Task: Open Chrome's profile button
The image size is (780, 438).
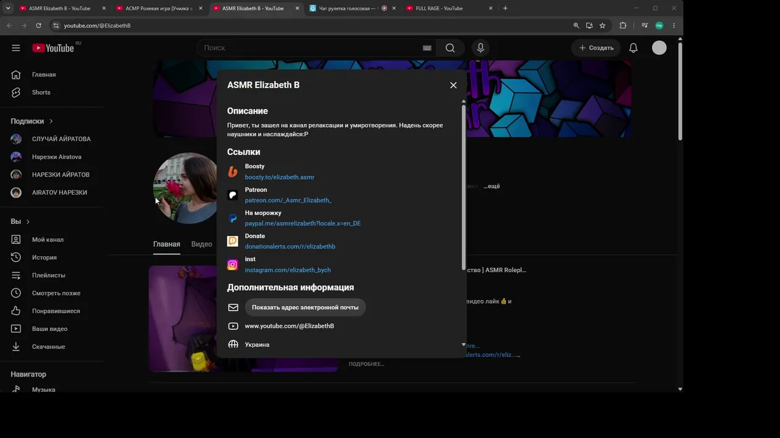Action: tap(659, 26)
